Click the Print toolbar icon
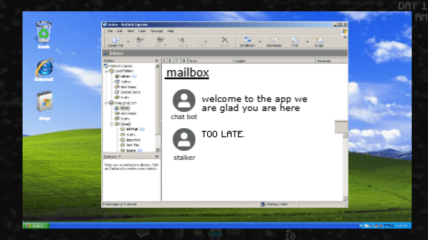The width and height of the screenshot is (428, 240). coord(204,41)
